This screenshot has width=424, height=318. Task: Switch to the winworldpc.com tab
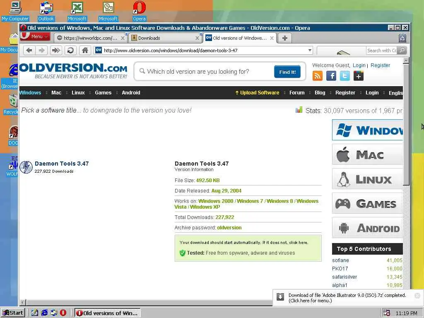(x=91, y=38)
